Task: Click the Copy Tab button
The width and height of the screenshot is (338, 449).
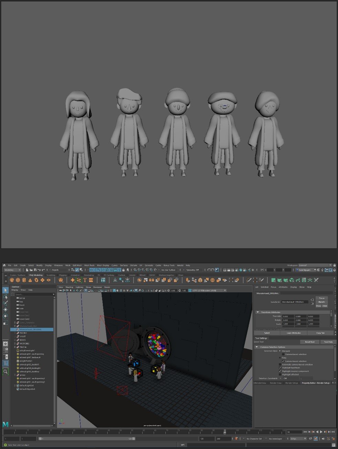Action: pos(320,333)
